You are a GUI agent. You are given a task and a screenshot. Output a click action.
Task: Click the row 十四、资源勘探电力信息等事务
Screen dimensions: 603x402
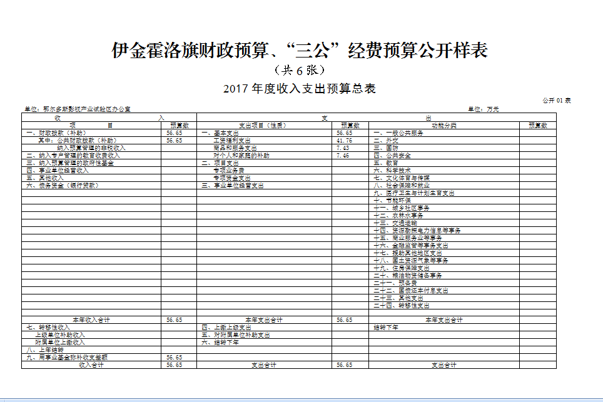[443, 231]
